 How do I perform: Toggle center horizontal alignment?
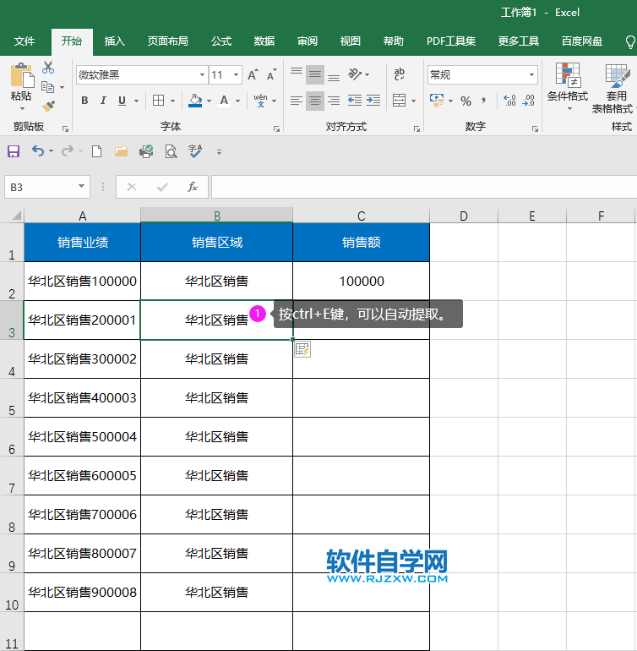coord(314,101)
